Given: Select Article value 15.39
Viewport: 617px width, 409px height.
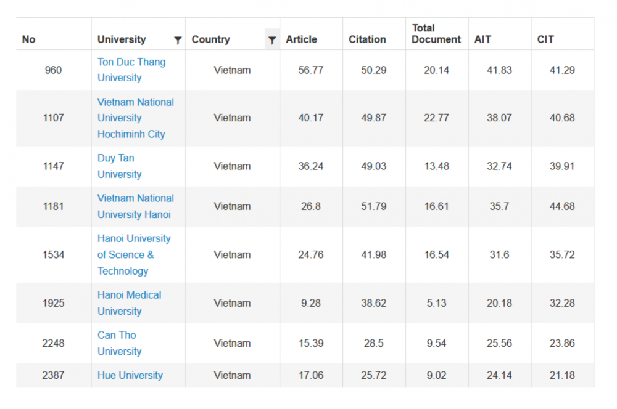Looking at the screenshot, I should point(311,343).
